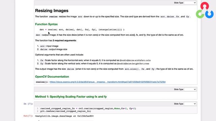Open the OpenCV resize() documentation link
The height and width of the screenshot is (121, 216).
[x=107, y=82]
